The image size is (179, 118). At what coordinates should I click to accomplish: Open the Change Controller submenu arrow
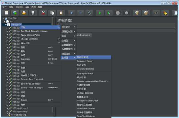click(x=59, y=39)
